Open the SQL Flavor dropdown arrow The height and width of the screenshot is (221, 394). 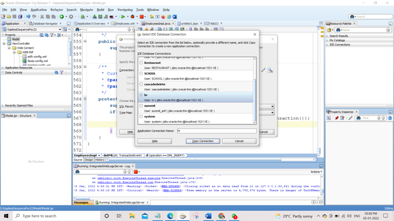click(272, 107)
